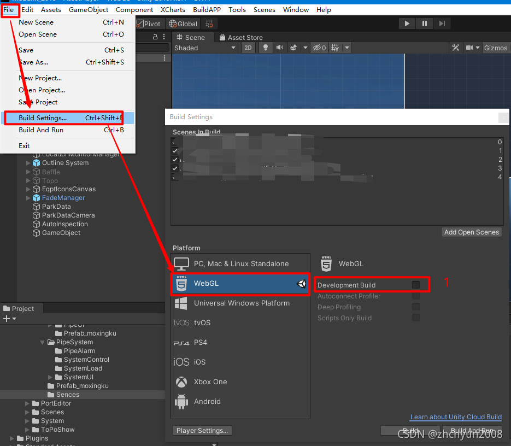This screenshot has height=446, width=511.
Task: Expand the PortEditor folder
Action: click(27, 403)
